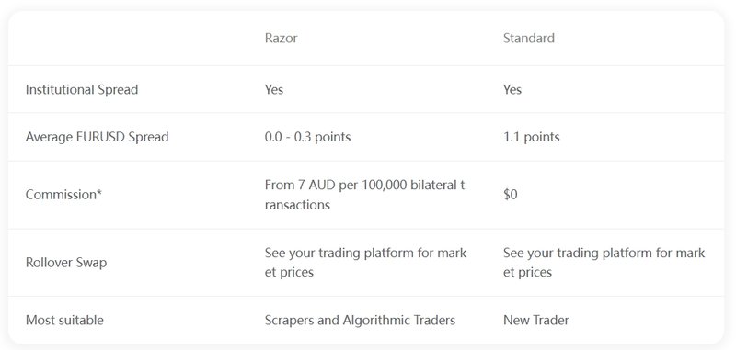Select the Standard column header
The width and height of the screenshot is (736, 350).
pos(528,38)
